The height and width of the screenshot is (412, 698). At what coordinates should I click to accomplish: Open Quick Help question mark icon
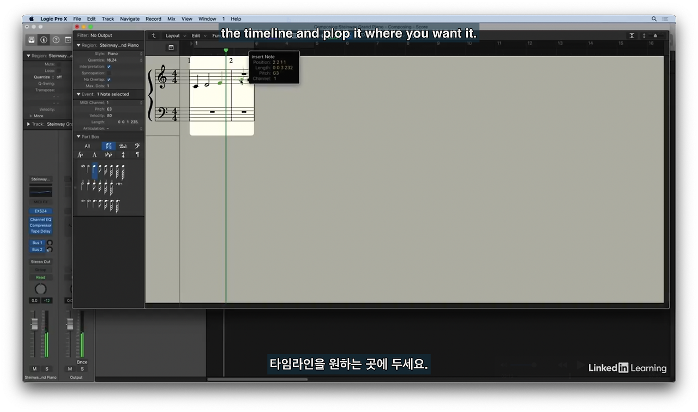coord(56,40)
